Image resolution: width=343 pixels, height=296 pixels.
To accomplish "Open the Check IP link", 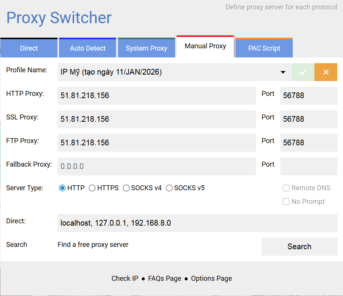I will tap(125, 278).
